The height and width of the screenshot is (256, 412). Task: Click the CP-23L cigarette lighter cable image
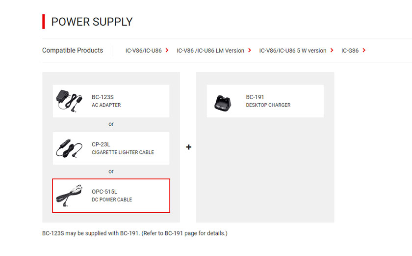69,148
